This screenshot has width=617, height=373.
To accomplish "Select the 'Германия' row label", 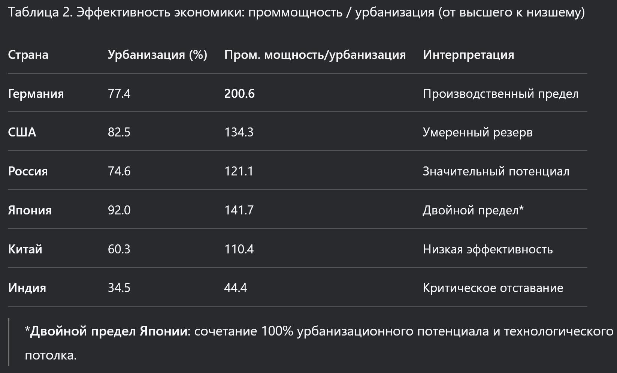I will pos(36,93).
